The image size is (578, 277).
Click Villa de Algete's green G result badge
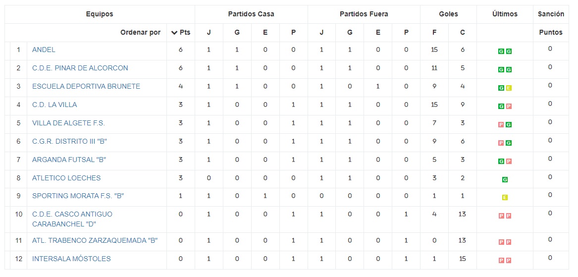[508, 125]
